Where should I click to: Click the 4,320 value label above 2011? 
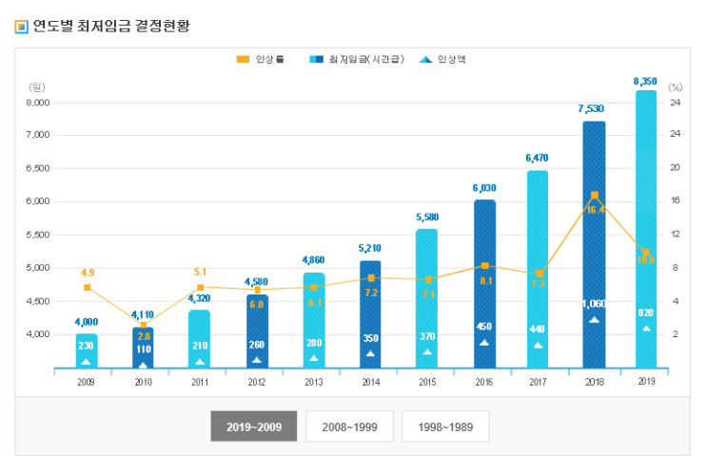[x=199, y=298]
